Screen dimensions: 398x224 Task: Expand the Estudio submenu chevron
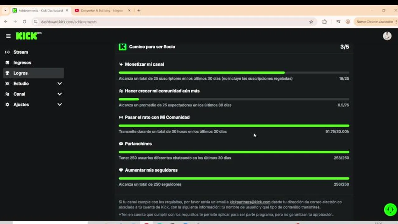59,84
